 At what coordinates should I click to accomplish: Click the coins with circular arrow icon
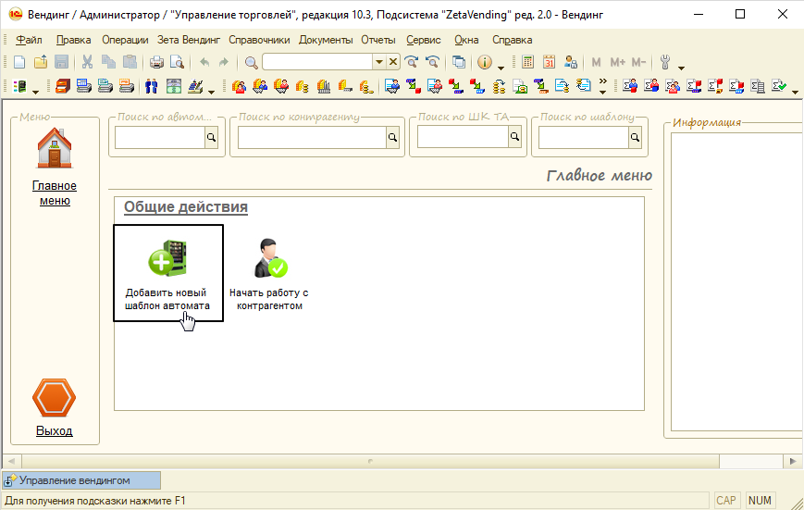point(499,86)
